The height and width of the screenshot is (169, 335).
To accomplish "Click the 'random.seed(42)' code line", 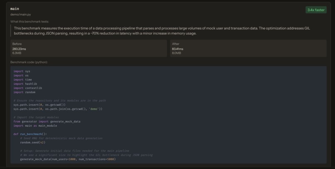I will point(33,142).
